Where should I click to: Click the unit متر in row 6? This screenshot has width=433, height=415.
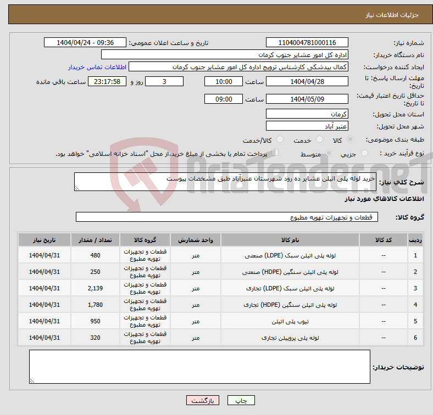[196, 338]
